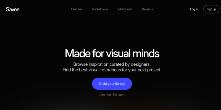Open the What's new link

tap(125, 9)
